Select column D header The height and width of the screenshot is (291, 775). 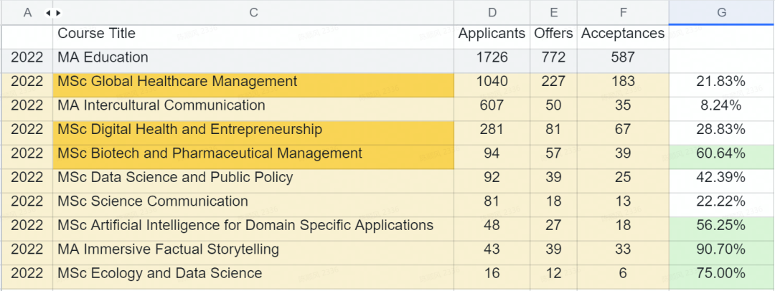[492, 13]
